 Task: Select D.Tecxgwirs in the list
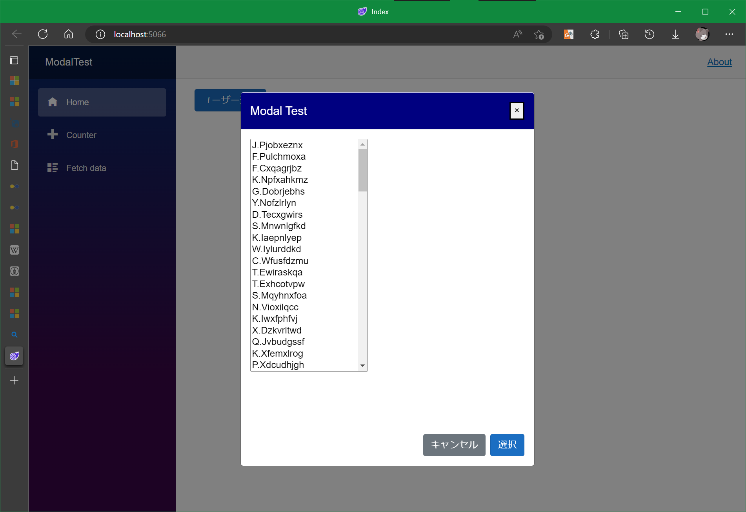click(x=304, y=215)
